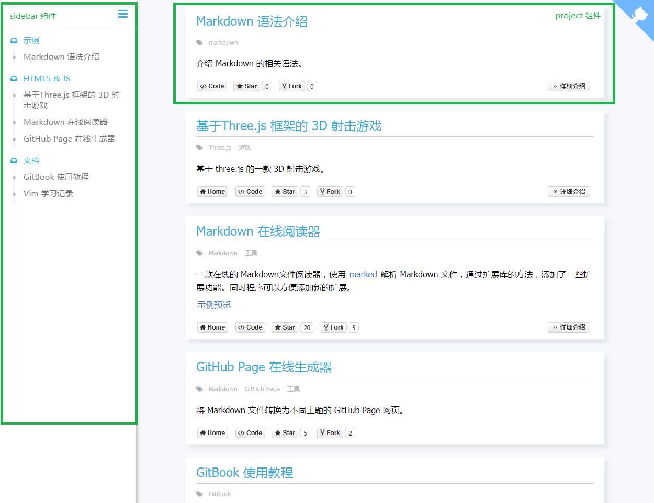Click tags icon under 3D 射击游戏 title
Viewport: 654px width, 503px height.
coord(199,148)
